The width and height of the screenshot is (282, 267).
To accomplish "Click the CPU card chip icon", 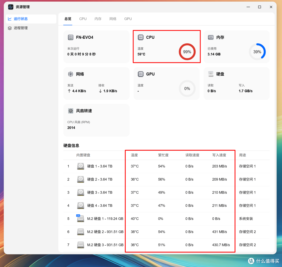I will tap(141, 37).
